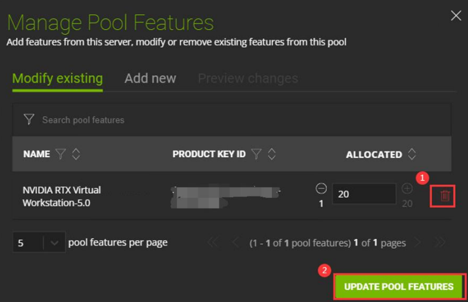Delete the NVIDIA RTX Virtual Workstation feature

[445, 196]
